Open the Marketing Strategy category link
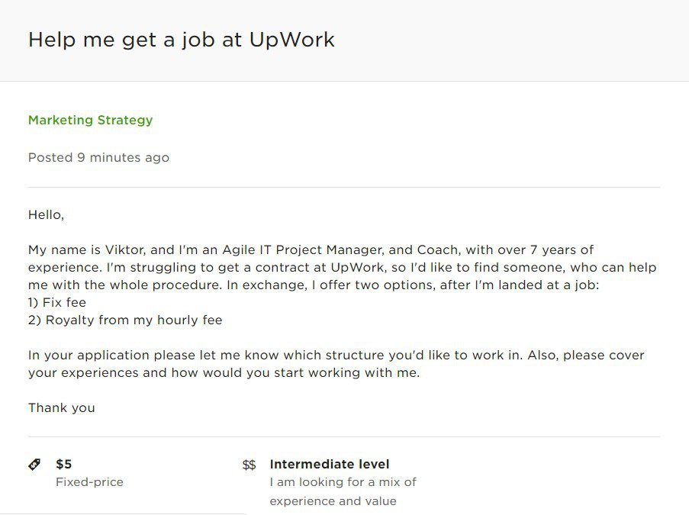This screenshot has width=689, height=515. click(x=90, y=120)
